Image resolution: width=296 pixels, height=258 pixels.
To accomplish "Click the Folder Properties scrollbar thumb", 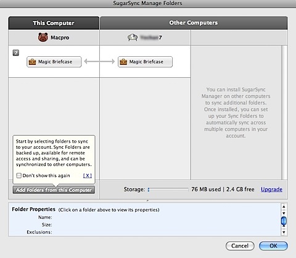I will [284, 221].
